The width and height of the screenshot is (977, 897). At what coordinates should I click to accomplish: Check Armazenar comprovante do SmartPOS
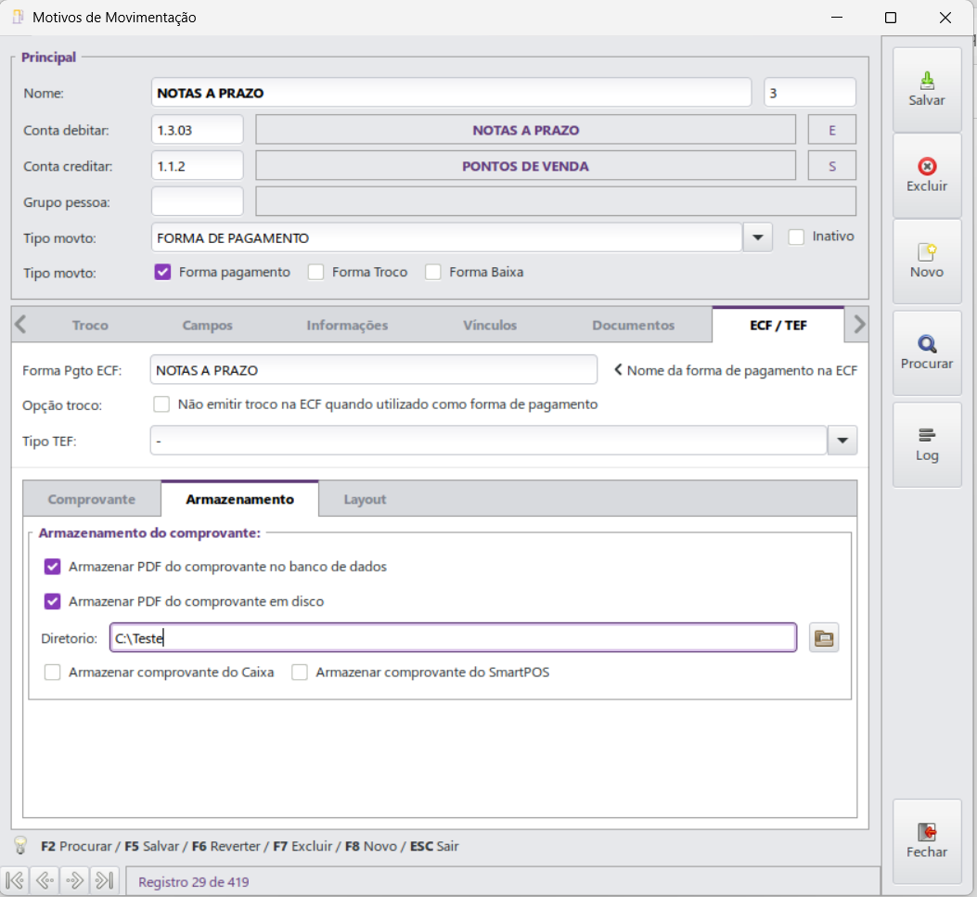point(300,673)
